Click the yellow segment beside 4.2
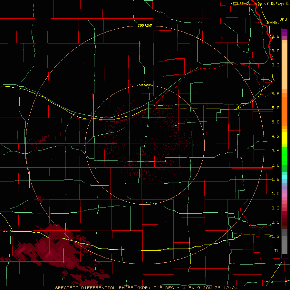 [x=285, y=138]
